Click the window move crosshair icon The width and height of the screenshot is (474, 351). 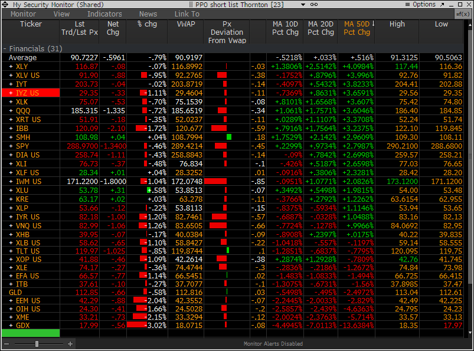point(5,5)
